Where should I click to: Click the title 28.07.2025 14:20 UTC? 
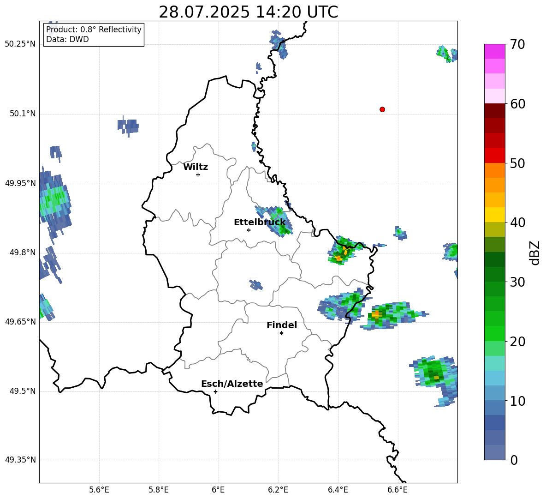pos(248,12)
